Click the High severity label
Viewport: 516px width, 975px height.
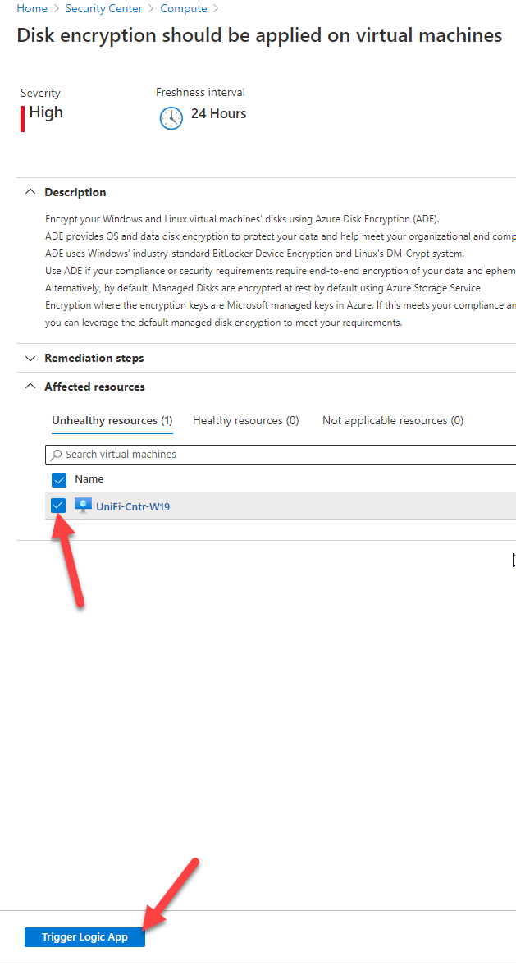click(46, 112)
